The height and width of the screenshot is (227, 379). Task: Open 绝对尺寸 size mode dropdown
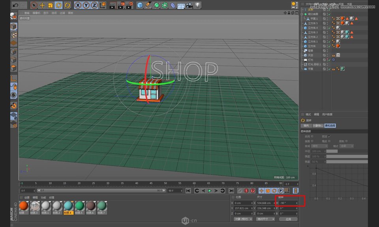click(265, 219)
